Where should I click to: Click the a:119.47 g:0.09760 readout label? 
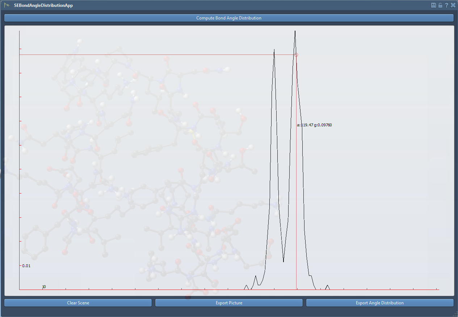point(314,125)
